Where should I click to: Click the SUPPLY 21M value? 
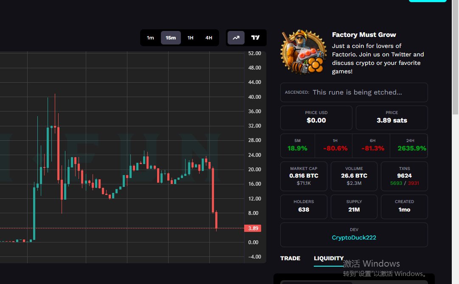coord(354,209)
